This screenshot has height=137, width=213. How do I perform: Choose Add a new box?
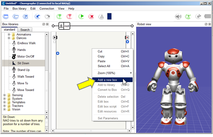click(x=112, y=80)
